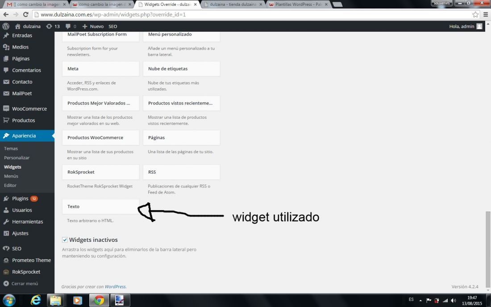Screen dimensions: 491x307
Task: Click the clock showing 19:47
Action: (x=472, y=298)
